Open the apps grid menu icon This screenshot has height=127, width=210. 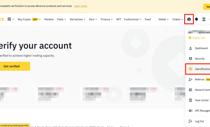coord(9,19)
